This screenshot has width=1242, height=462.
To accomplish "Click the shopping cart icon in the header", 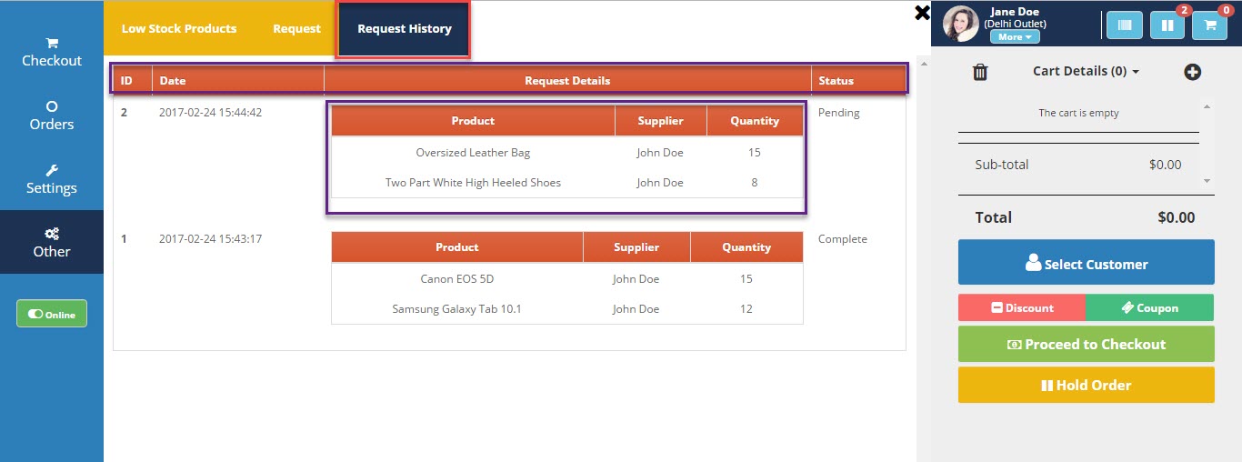I will click(1209, 25).
